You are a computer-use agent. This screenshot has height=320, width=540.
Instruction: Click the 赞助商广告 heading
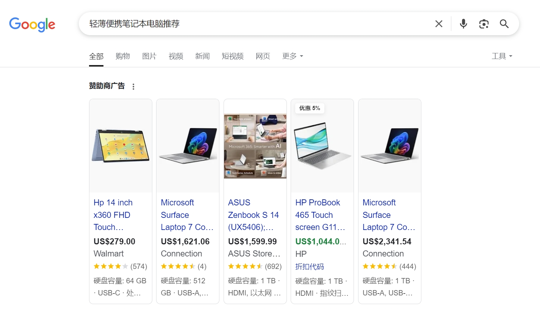tap(107, 86)
